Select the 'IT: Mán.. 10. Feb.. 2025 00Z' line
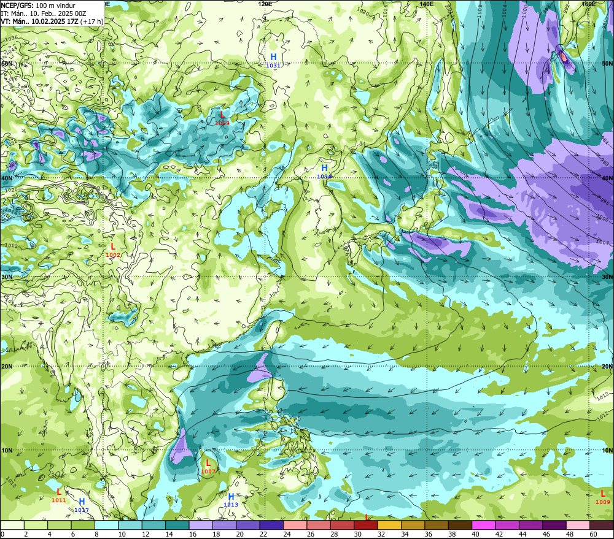614x539 pixels. (x=44, y=13)
